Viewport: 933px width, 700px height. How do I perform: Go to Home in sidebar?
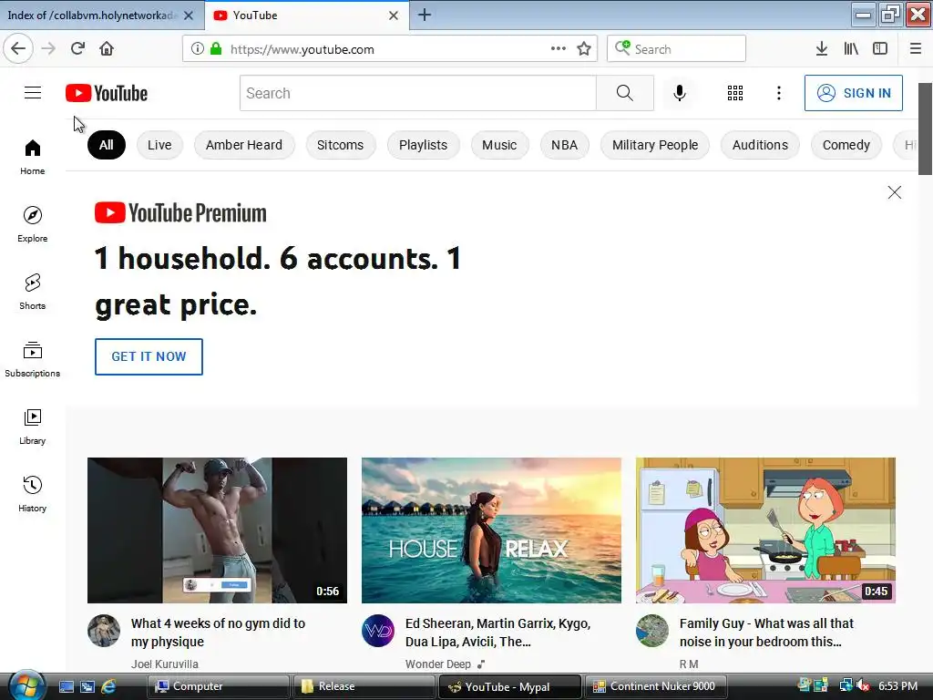32,157
